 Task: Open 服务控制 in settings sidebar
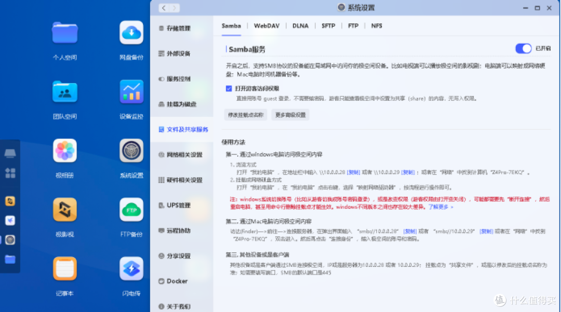pyautogui.click(x=182, y=79)
